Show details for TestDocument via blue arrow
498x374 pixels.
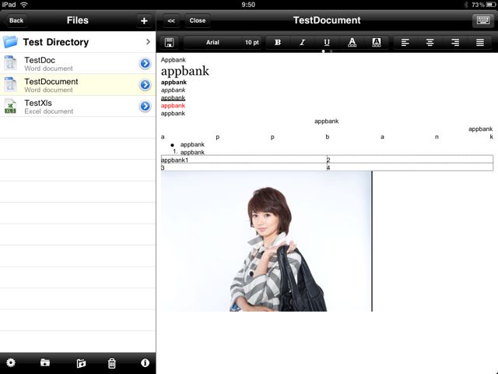(146, 85)
